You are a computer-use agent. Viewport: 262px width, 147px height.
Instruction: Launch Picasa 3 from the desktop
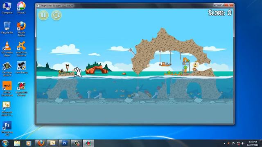coord(21,8)
